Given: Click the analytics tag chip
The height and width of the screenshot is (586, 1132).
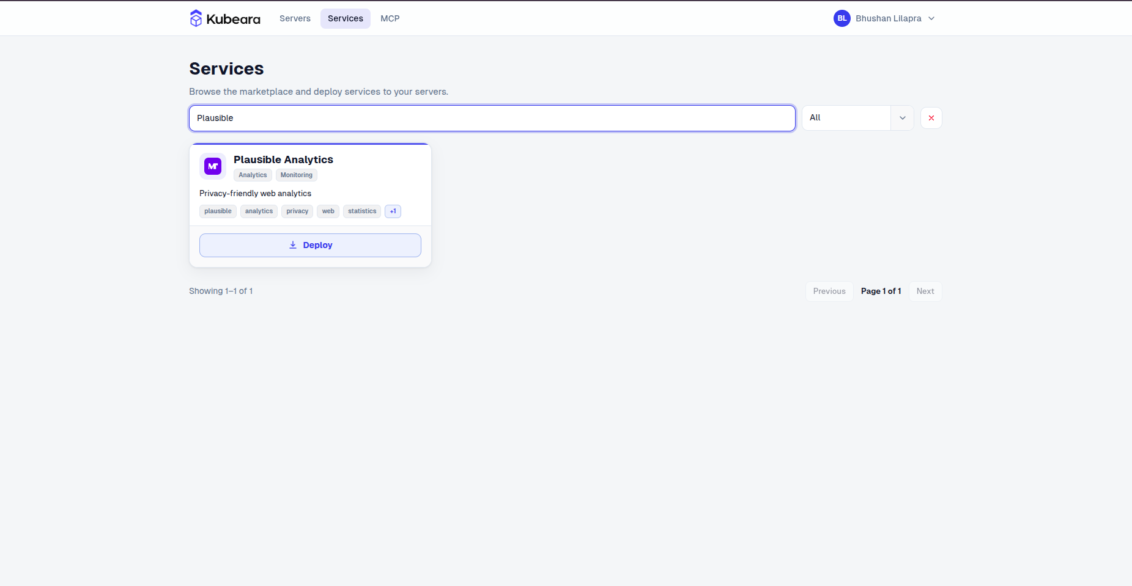Looking at the screenshot, I should (259, 211).
